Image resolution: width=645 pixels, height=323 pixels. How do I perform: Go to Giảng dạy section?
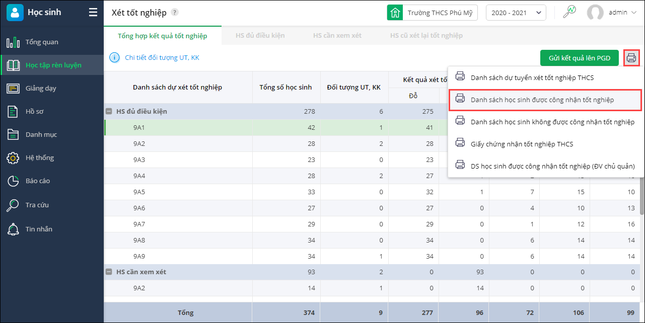point(41,88)
